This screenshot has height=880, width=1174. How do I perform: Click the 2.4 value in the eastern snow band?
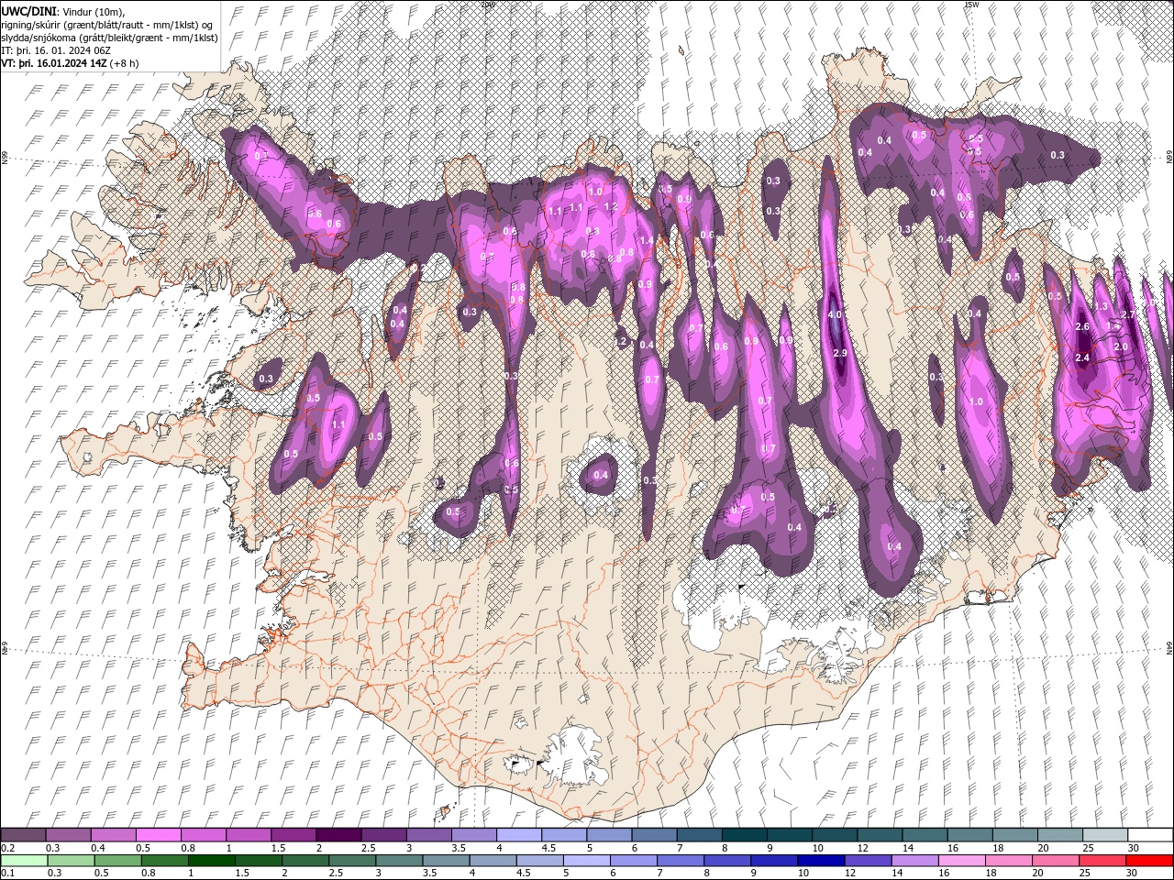tap(1082, 357)
